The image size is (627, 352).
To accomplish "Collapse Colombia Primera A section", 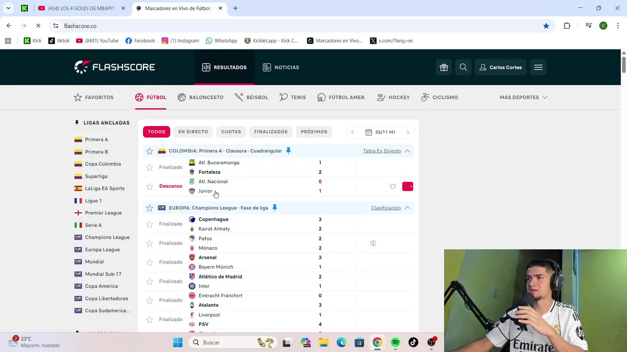I will click(408, 151).
